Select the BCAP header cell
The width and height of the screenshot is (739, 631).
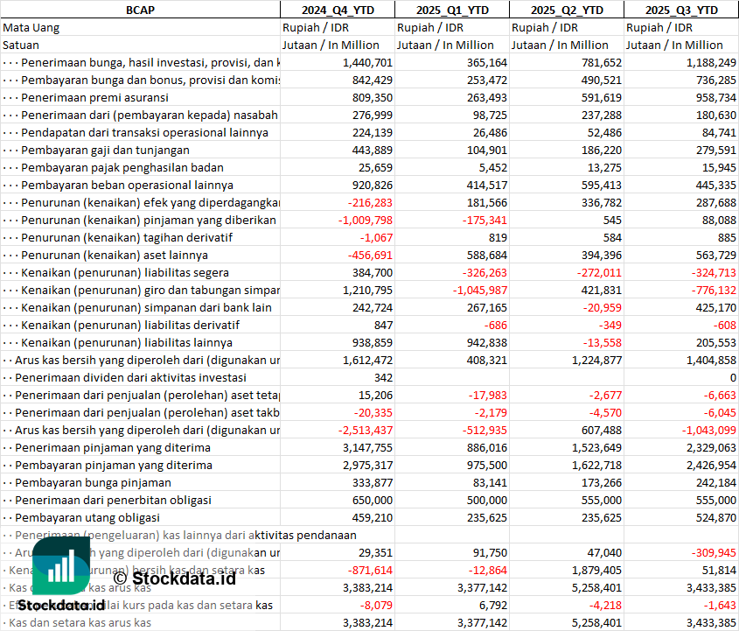point(140,10)
